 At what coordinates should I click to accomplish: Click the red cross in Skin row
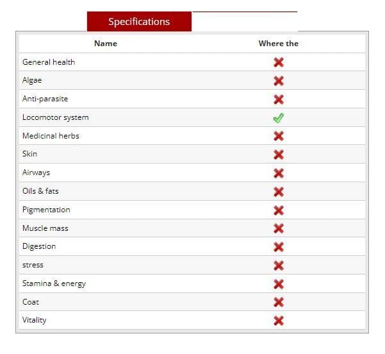coord(279,155)
